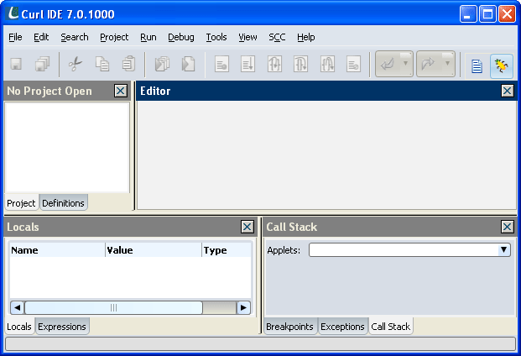Close the Call Stack panel

[507, 227]
